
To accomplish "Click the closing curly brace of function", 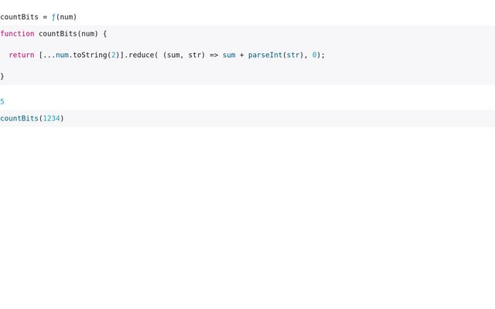I will coord(2,76).
